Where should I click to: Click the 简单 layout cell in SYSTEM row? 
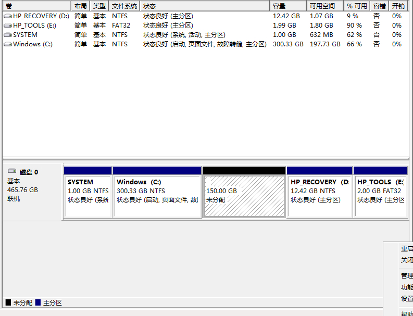81,35
